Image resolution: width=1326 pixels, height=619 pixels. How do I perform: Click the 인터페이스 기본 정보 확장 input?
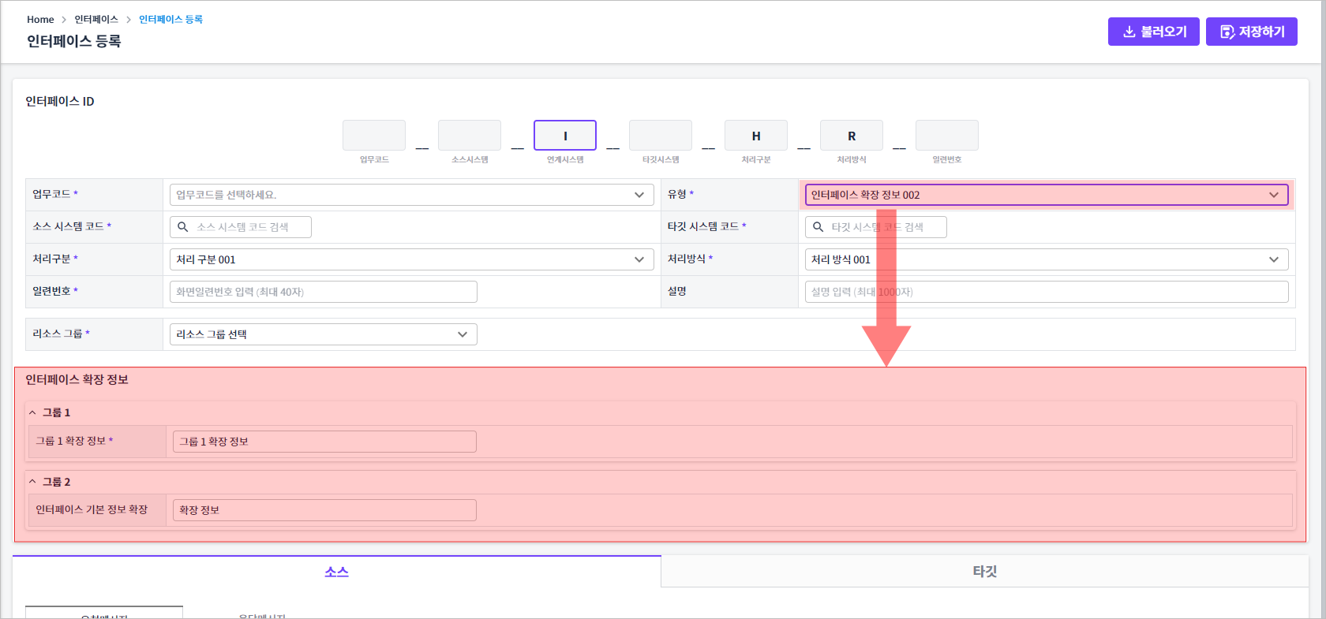(x=324, y=510)
